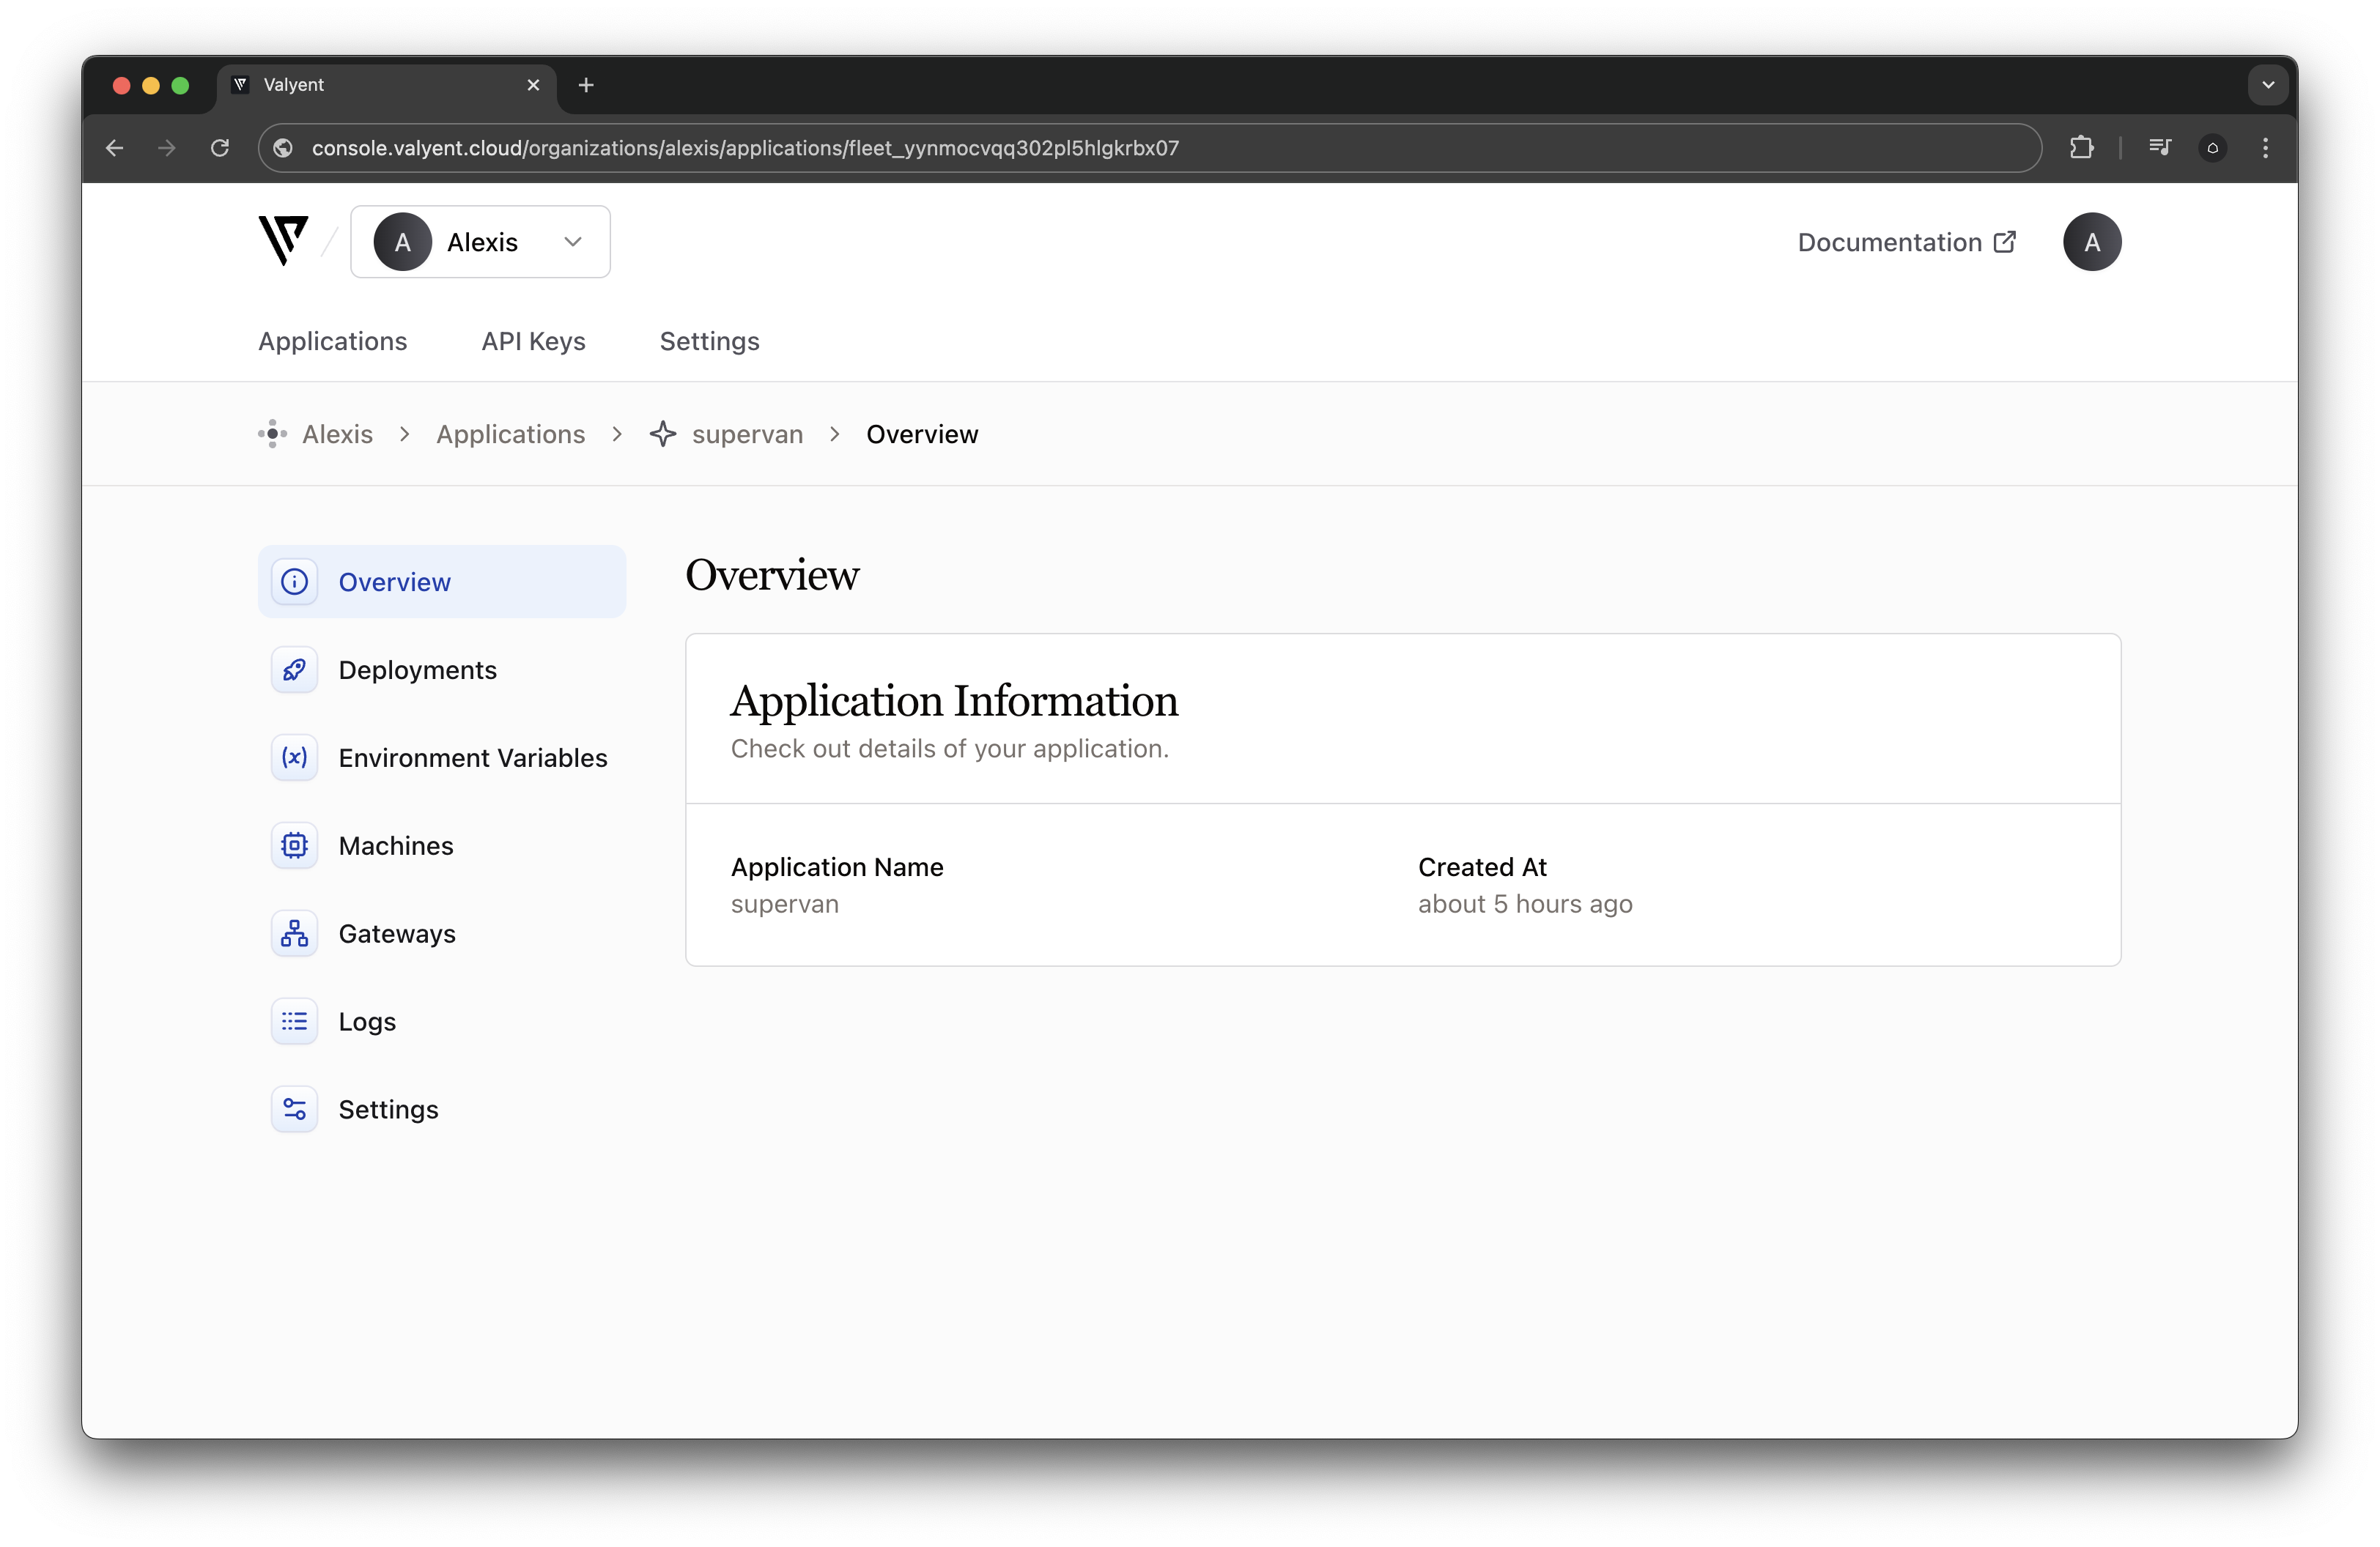Screen dimensions: 2380x1547
Task: Open the browser tab search chevron
Action: pos(2267,85)
